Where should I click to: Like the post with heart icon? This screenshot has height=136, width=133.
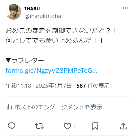(x=67, y=126)
